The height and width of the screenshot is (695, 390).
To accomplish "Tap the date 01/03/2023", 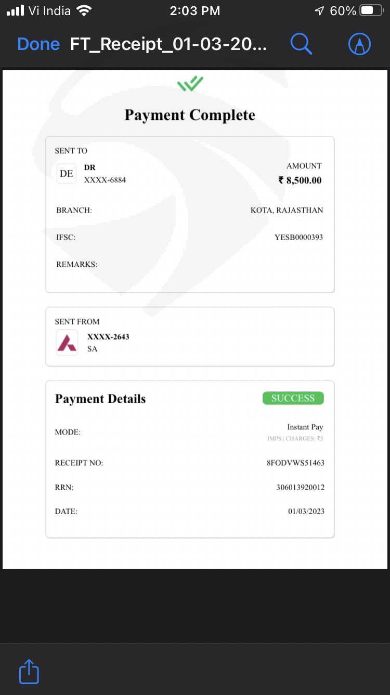I will click(306, 511).
